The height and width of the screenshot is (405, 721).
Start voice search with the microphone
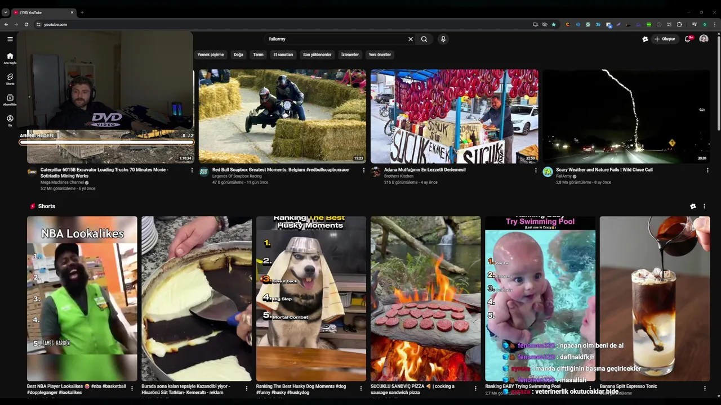point(443,39)
